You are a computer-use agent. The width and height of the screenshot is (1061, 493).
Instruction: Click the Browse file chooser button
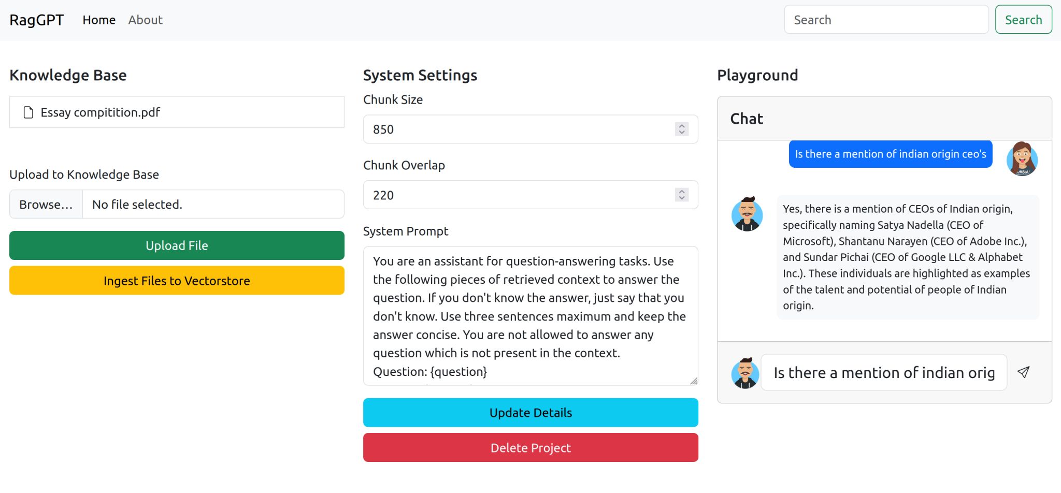pos(46,205)
